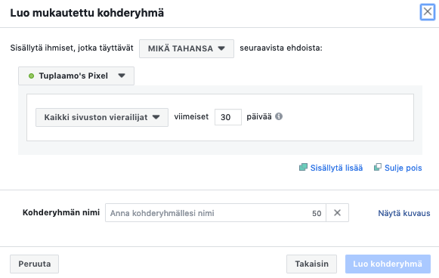Click the Luo kohderyhmä button
439x278 pixels.
[388, 264]
